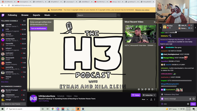Click the Host button
Screen dimensions: 197x111
pyautogui.click(x=143, y=99)
